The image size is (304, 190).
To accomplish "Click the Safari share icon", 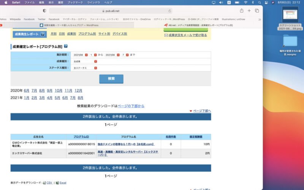I will (241, 11).
